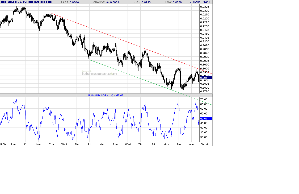Click the LOW: 0.8829 header value
Image resolution: width=299 pixels, height=194 pixels.
174,2
